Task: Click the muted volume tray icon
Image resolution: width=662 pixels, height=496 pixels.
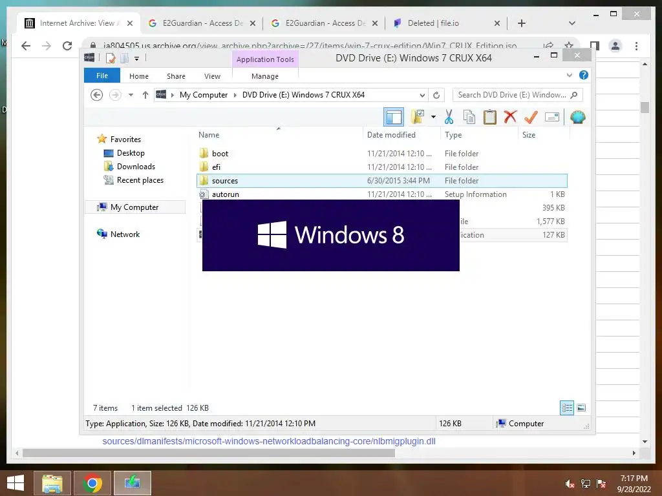Action: click(570, 484)
